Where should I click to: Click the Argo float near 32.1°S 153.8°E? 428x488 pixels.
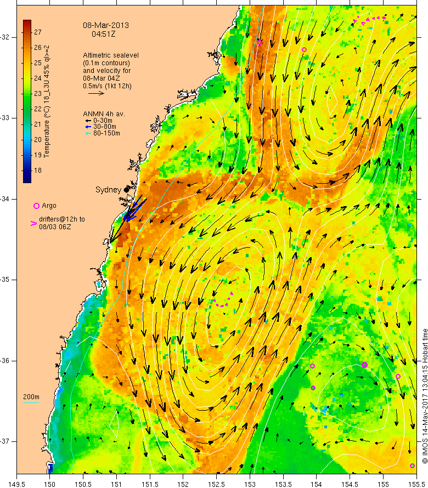click(x=305, y=49)
